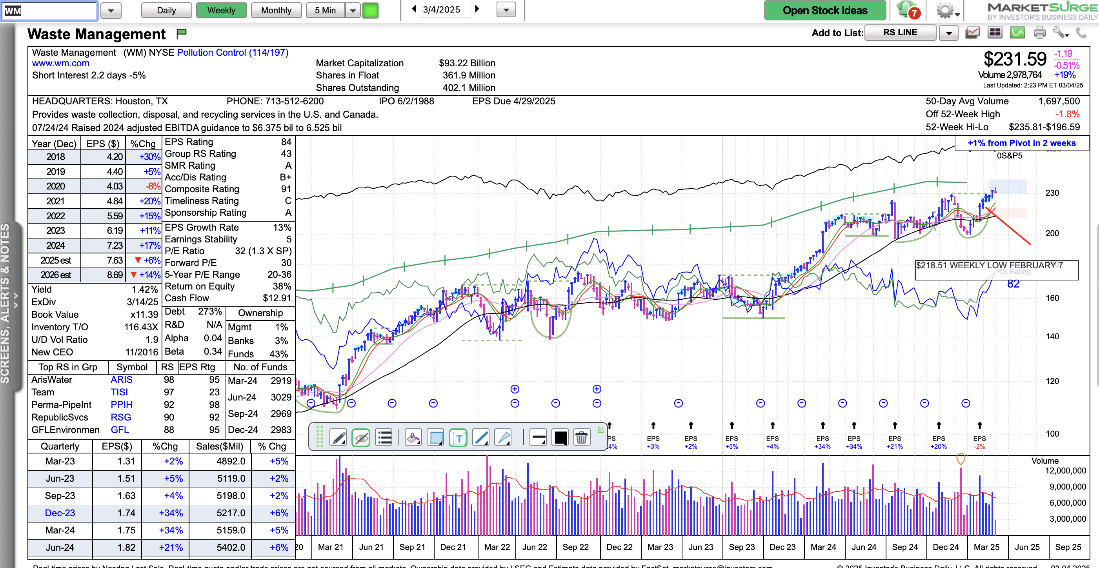This screenshot has height=568, width=1099.
Task: Click the Open Stock Ideas button
Action: (825, 10)
